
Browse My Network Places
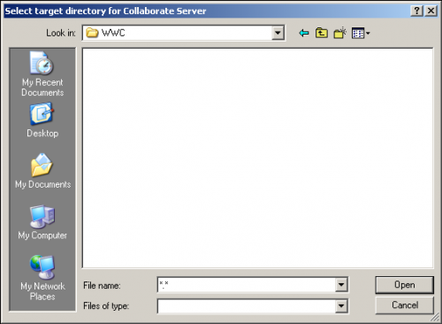42,278
